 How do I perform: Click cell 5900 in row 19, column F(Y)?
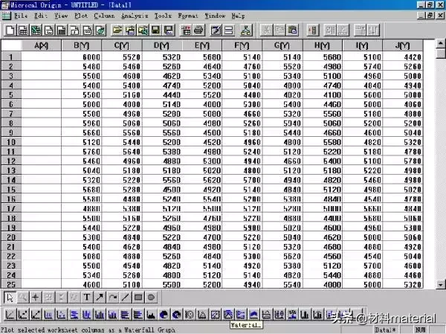242,228
